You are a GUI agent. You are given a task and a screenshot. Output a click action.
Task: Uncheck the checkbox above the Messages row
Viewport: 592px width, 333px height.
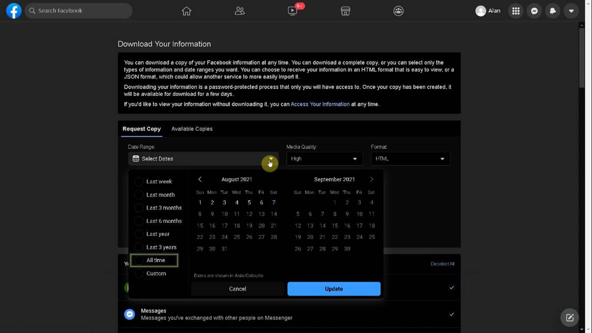point(451,287)
